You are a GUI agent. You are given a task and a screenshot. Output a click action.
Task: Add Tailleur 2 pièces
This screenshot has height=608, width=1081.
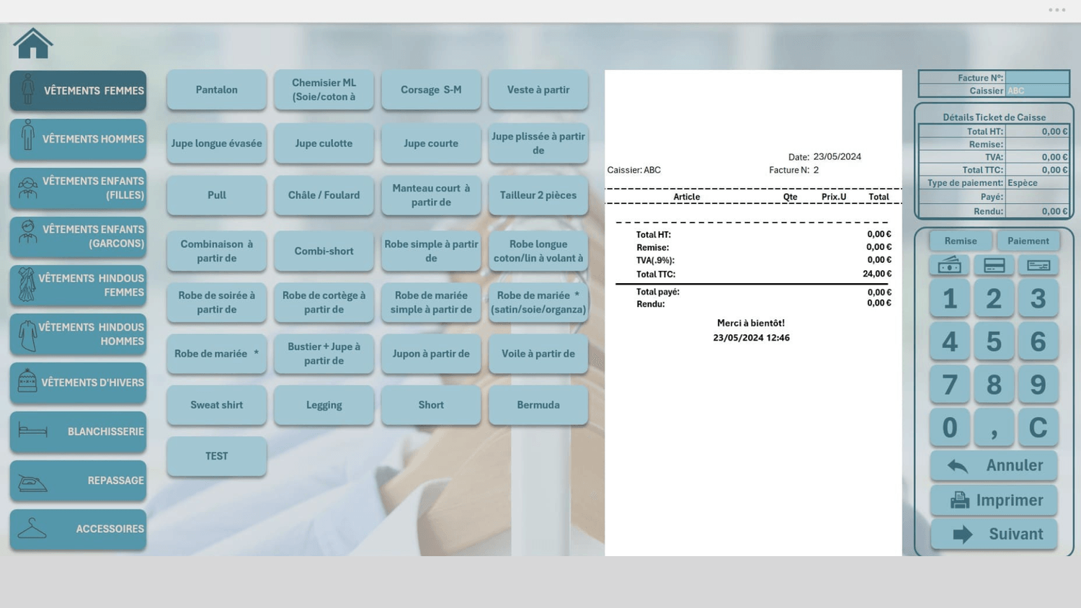[x=538, y=195]
